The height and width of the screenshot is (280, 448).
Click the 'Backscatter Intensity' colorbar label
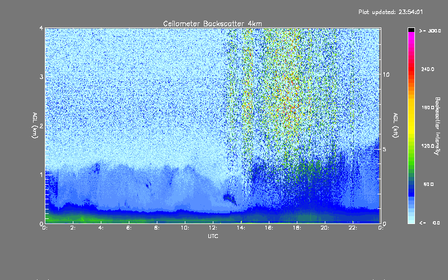tap(437, 126)
